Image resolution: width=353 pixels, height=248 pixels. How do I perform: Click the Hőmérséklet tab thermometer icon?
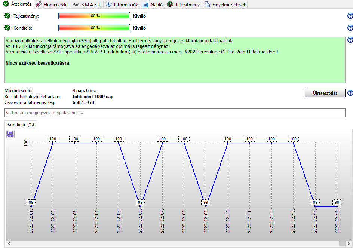tap(39, 5)
